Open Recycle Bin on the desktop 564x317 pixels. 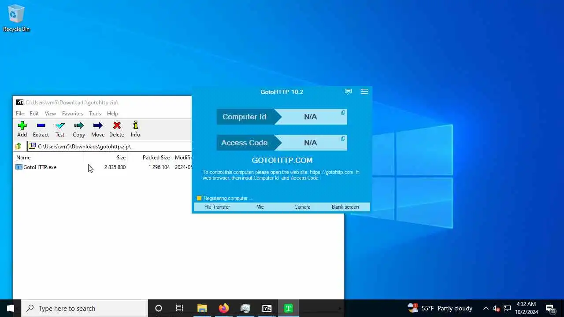16,18
